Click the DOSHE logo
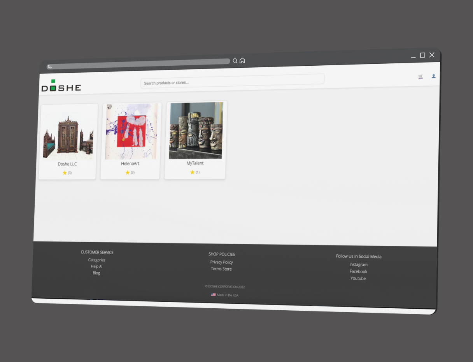Image resolution: width=473 pixels, height=362 pixels. [61, 86]
